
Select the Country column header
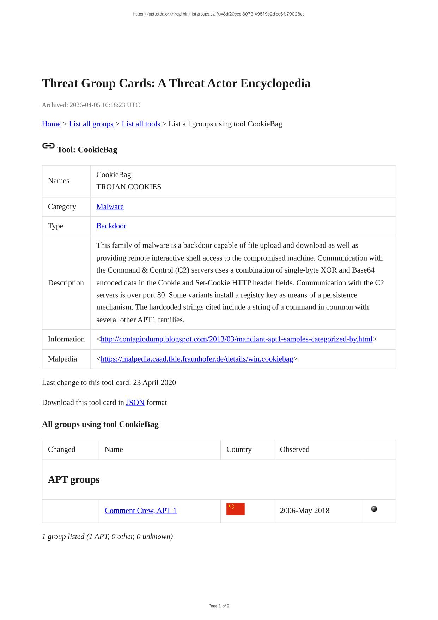[239, 449]
